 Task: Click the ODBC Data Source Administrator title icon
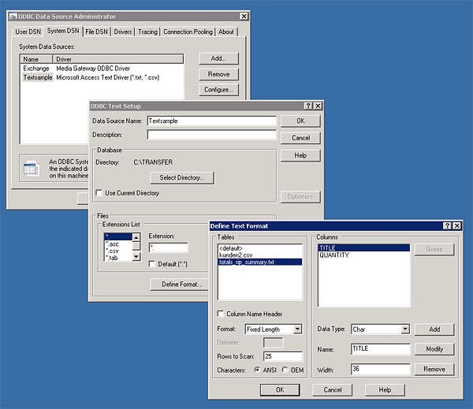14,16
